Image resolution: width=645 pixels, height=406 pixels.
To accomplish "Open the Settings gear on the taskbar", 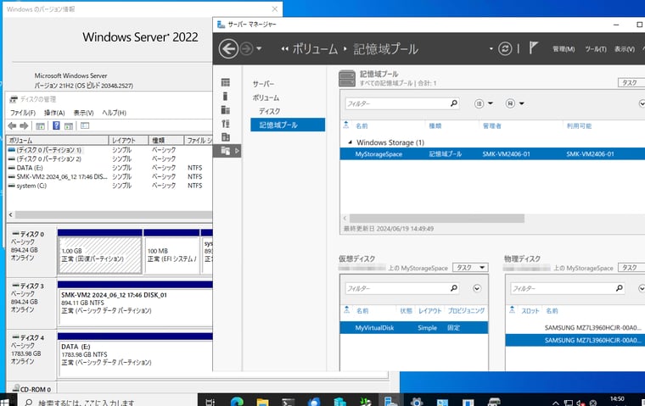I will [417, 402].
